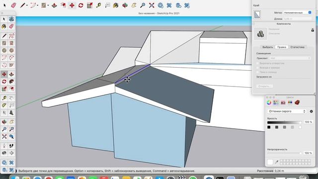Expand the arrow next to the Line tool
The width and height of the screenshot is (318, 179).
[x=27, y=5]
